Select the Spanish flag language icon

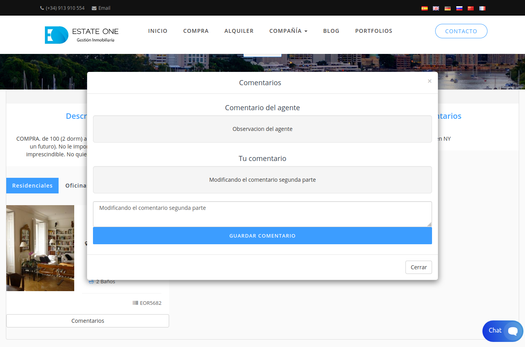(425, 8)
